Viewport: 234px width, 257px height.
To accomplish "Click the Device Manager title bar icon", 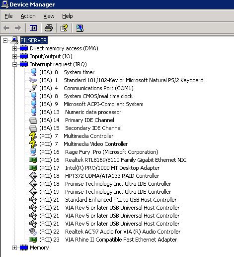I will (x=4, y=4).
